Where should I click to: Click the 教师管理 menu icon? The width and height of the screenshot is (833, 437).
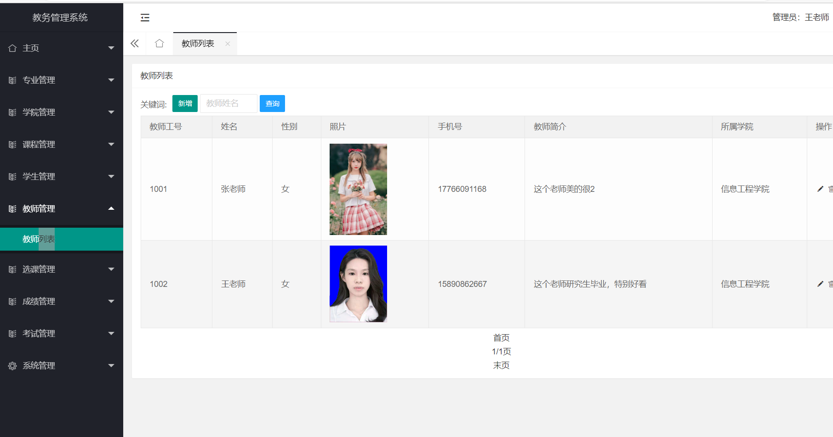tap(12, 209)
